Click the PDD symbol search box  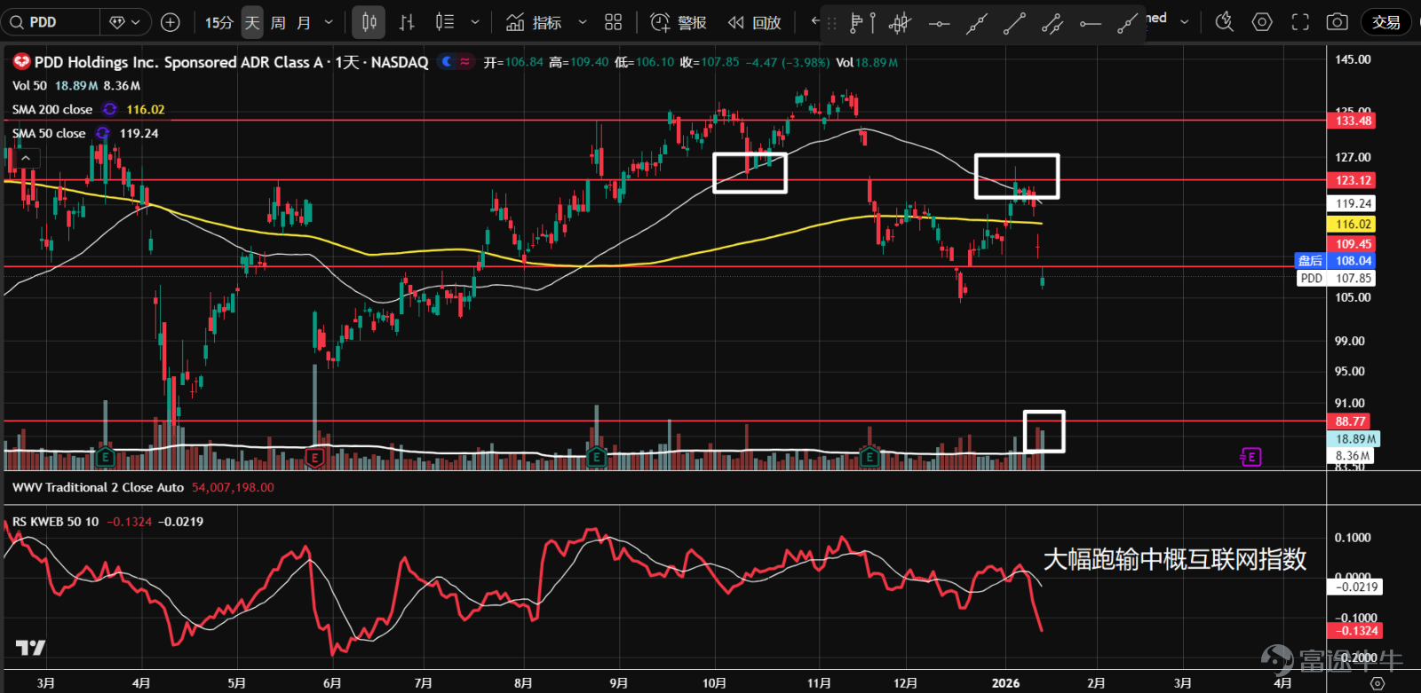coord(51,22)
